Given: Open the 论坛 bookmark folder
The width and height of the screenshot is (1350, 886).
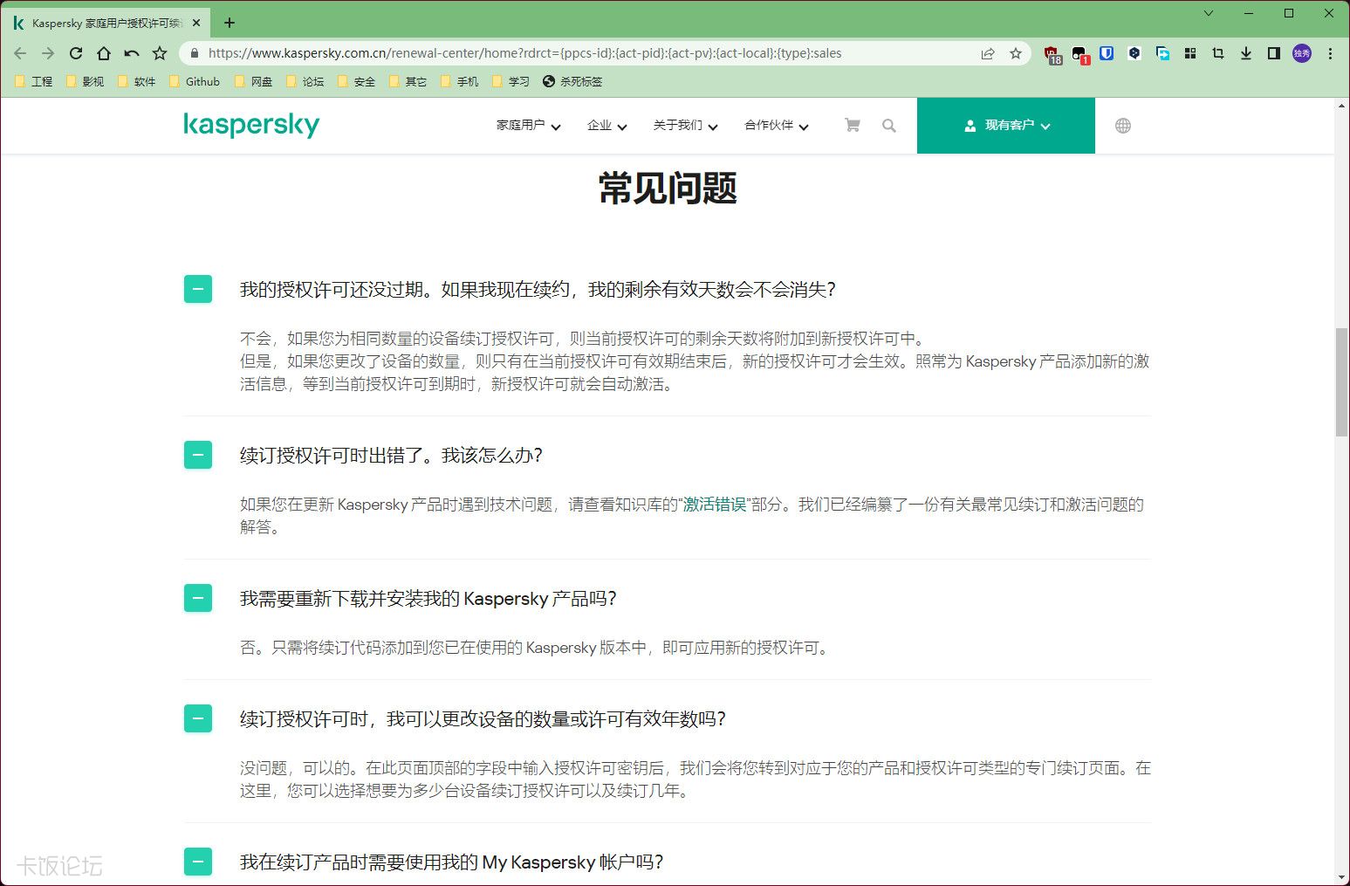Looking at the screenshot, I should (305, 81).
